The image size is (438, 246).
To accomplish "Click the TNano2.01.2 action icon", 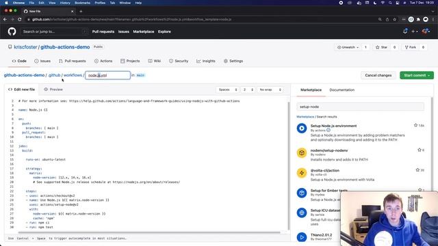I will point(302,237).
